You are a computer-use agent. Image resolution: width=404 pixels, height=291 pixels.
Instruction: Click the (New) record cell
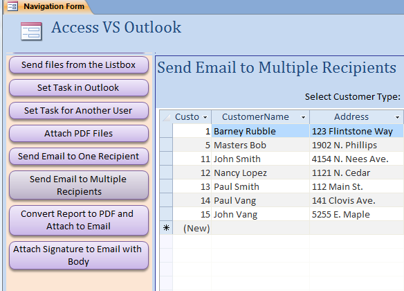(192, 228)
